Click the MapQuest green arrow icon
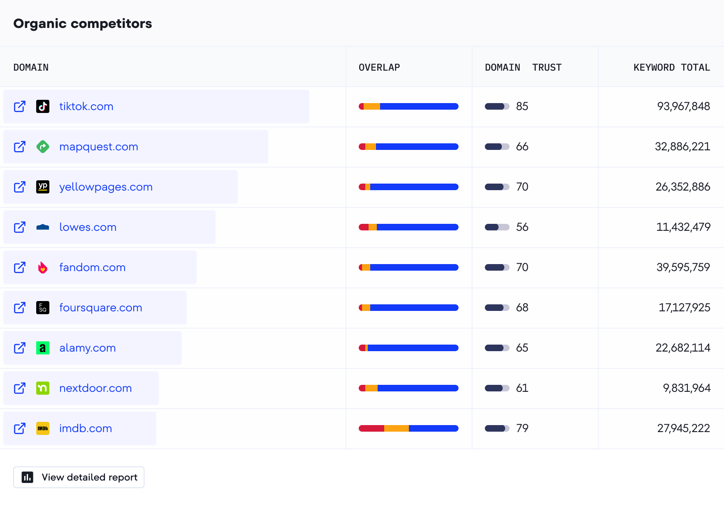The height and width of the screenshot is (506, 724). (43, 147)
